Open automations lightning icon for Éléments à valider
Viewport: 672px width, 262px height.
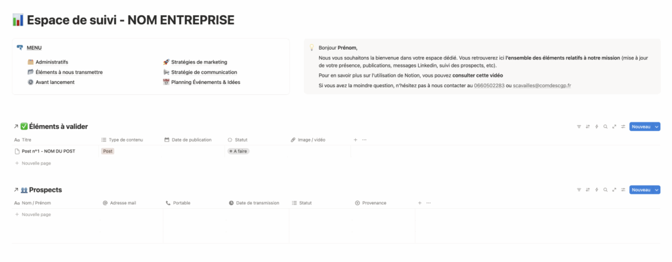pos(597,126)
